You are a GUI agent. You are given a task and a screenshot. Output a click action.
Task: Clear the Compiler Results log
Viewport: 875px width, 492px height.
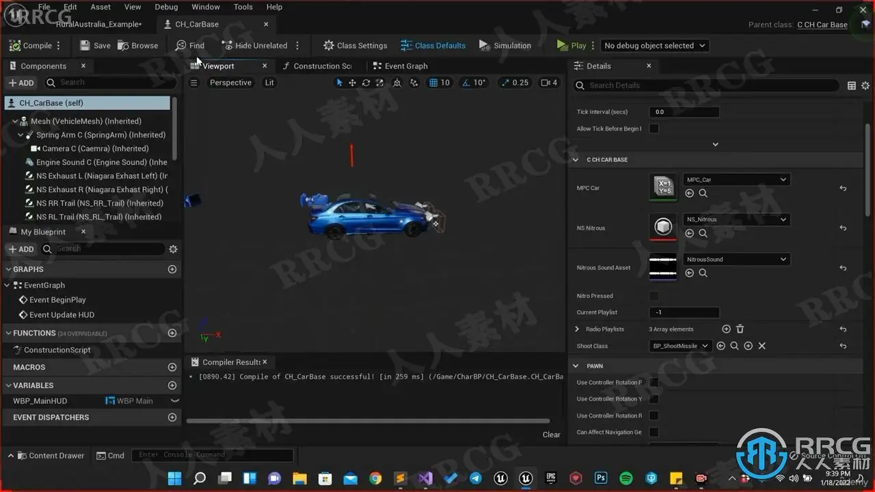click(x=552, y=435)
